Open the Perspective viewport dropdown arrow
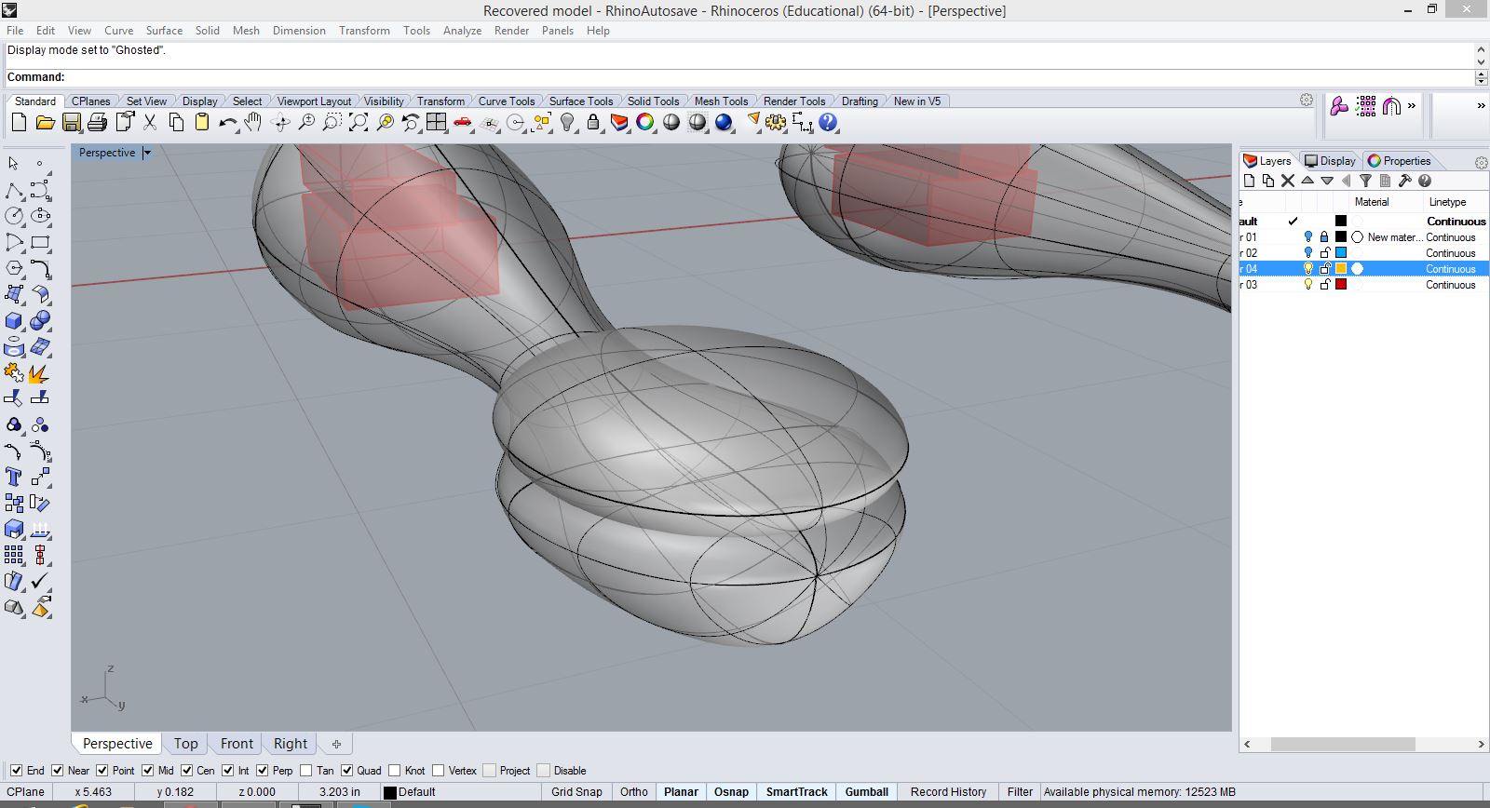The width and height of the screenshot is (1490, 808). (x=147, y=153)
